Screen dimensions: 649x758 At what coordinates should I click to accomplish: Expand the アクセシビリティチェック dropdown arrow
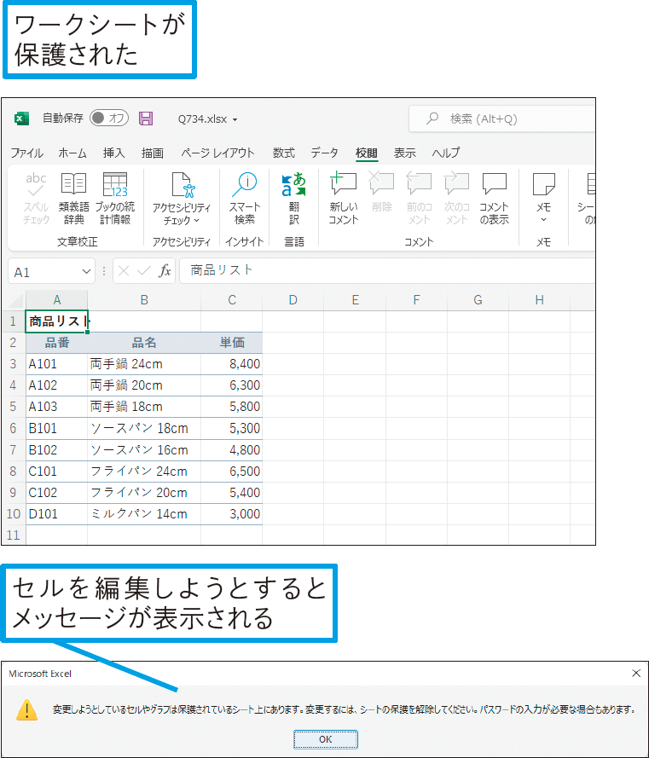(197, 221)
